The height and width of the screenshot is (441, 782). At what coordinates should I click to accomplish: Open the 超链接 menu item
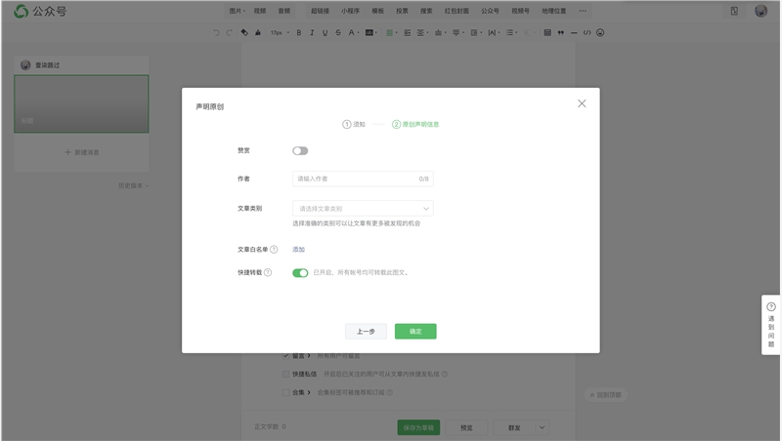pos(320,11)
